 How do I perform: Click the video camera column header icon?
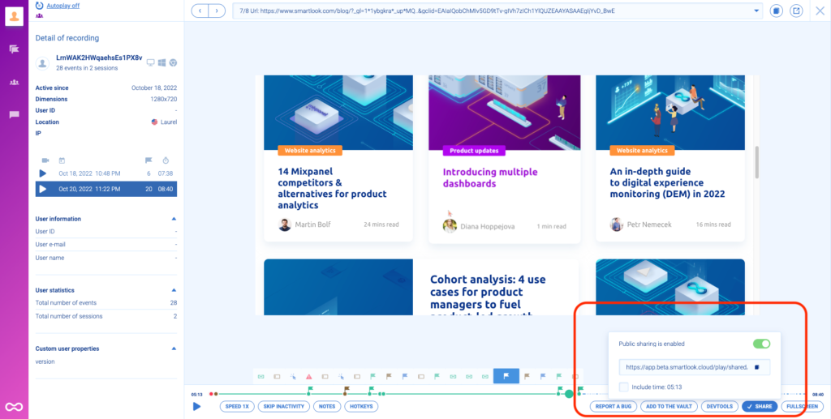click(x=45, y=160)
